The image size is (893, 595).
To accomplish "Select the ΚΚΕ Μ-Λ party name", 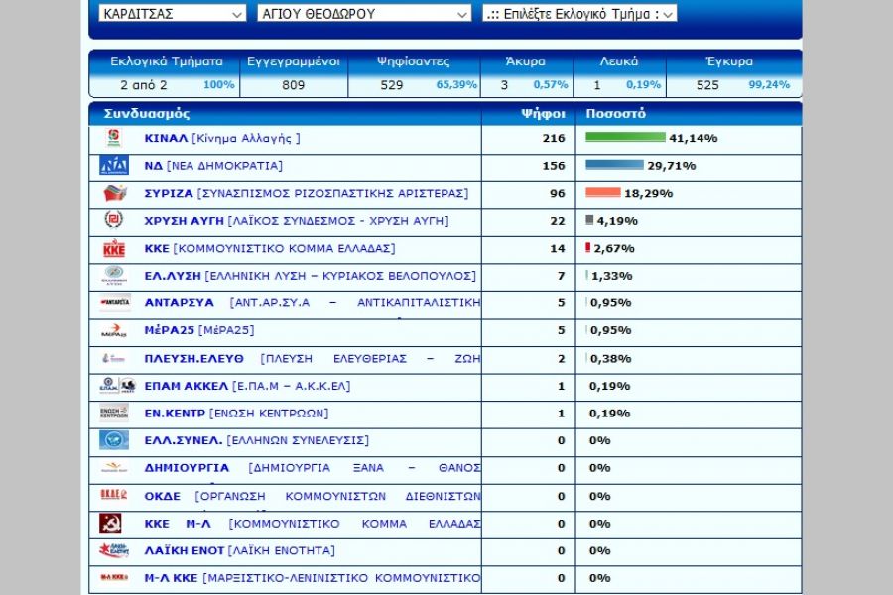I will click(x=178, y=524).
